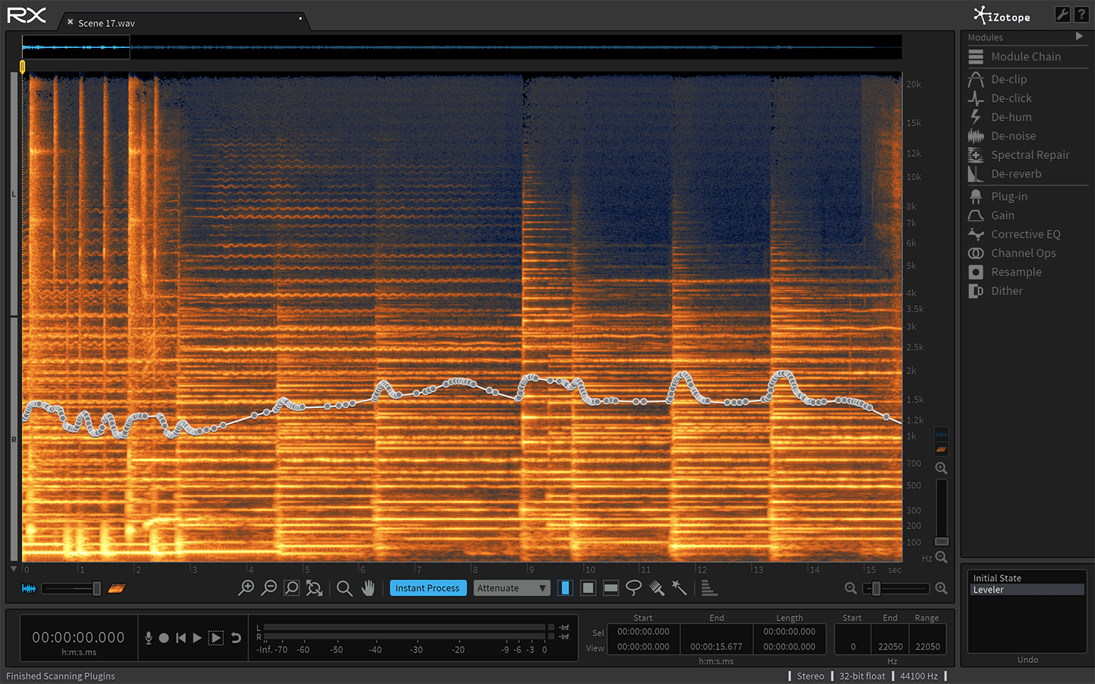Screen dimensions: 1095x684
Task: Toggle the Instant Process mode
Action: click(x=427, y=588)
